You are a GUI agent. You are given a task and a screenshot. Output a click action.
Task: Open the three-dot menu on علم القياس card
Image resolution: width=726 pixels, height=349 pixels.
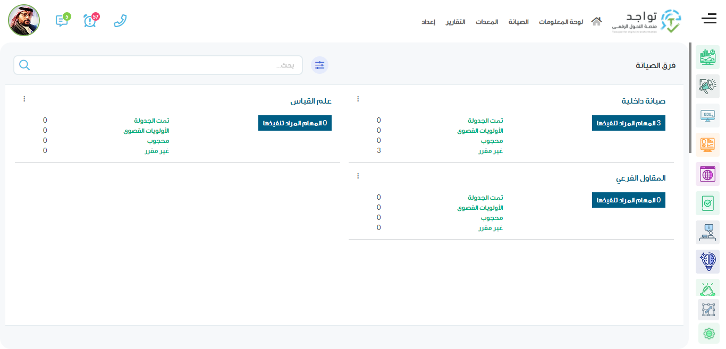[x=24, y=98]
